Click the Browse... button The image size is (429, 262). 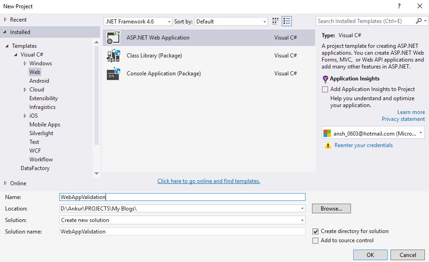click(331, 209)
